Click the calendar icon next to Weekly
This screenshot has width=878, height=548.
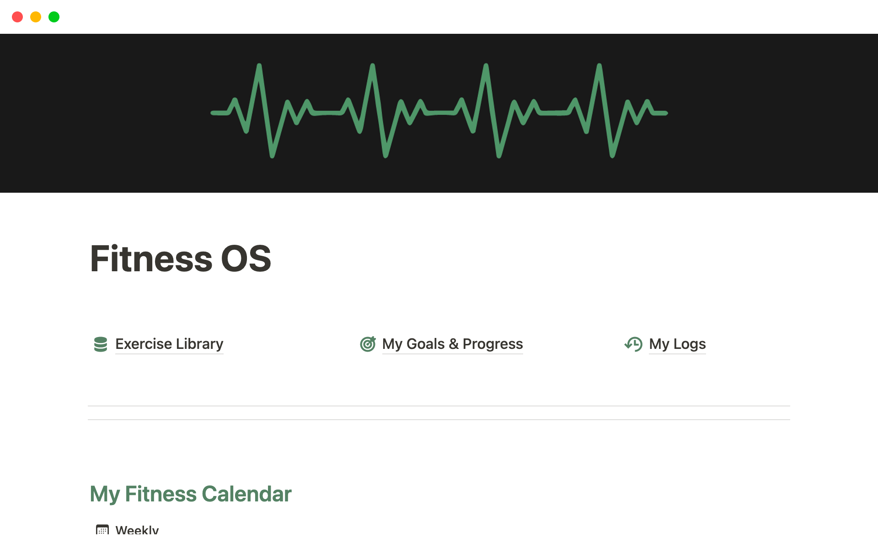tap(102, 530)
